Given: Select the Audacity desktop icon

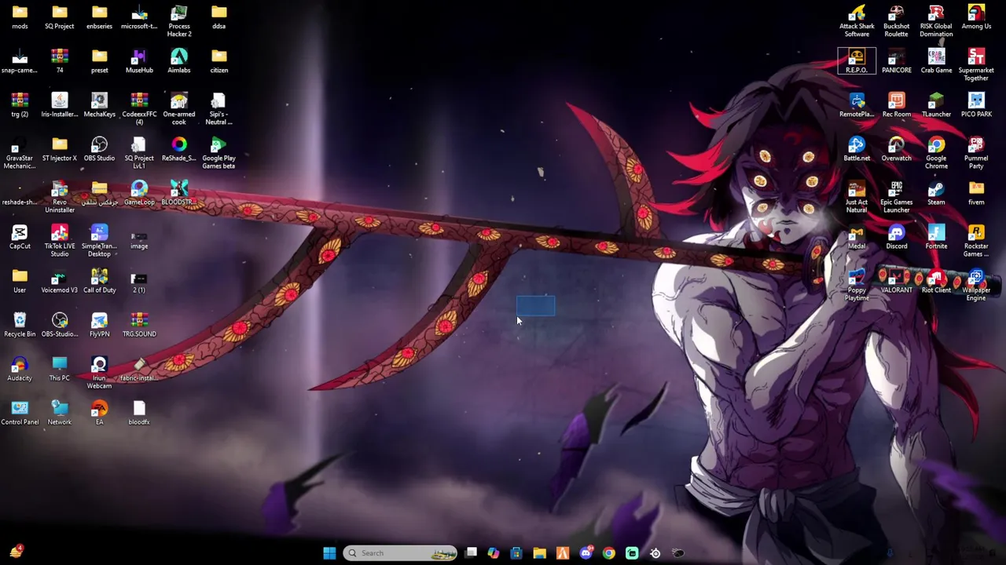Looking at the screenshot, I should (20, 368).
